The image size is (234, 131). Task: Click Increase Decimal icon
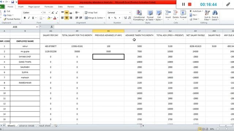[x=125, y=18]
